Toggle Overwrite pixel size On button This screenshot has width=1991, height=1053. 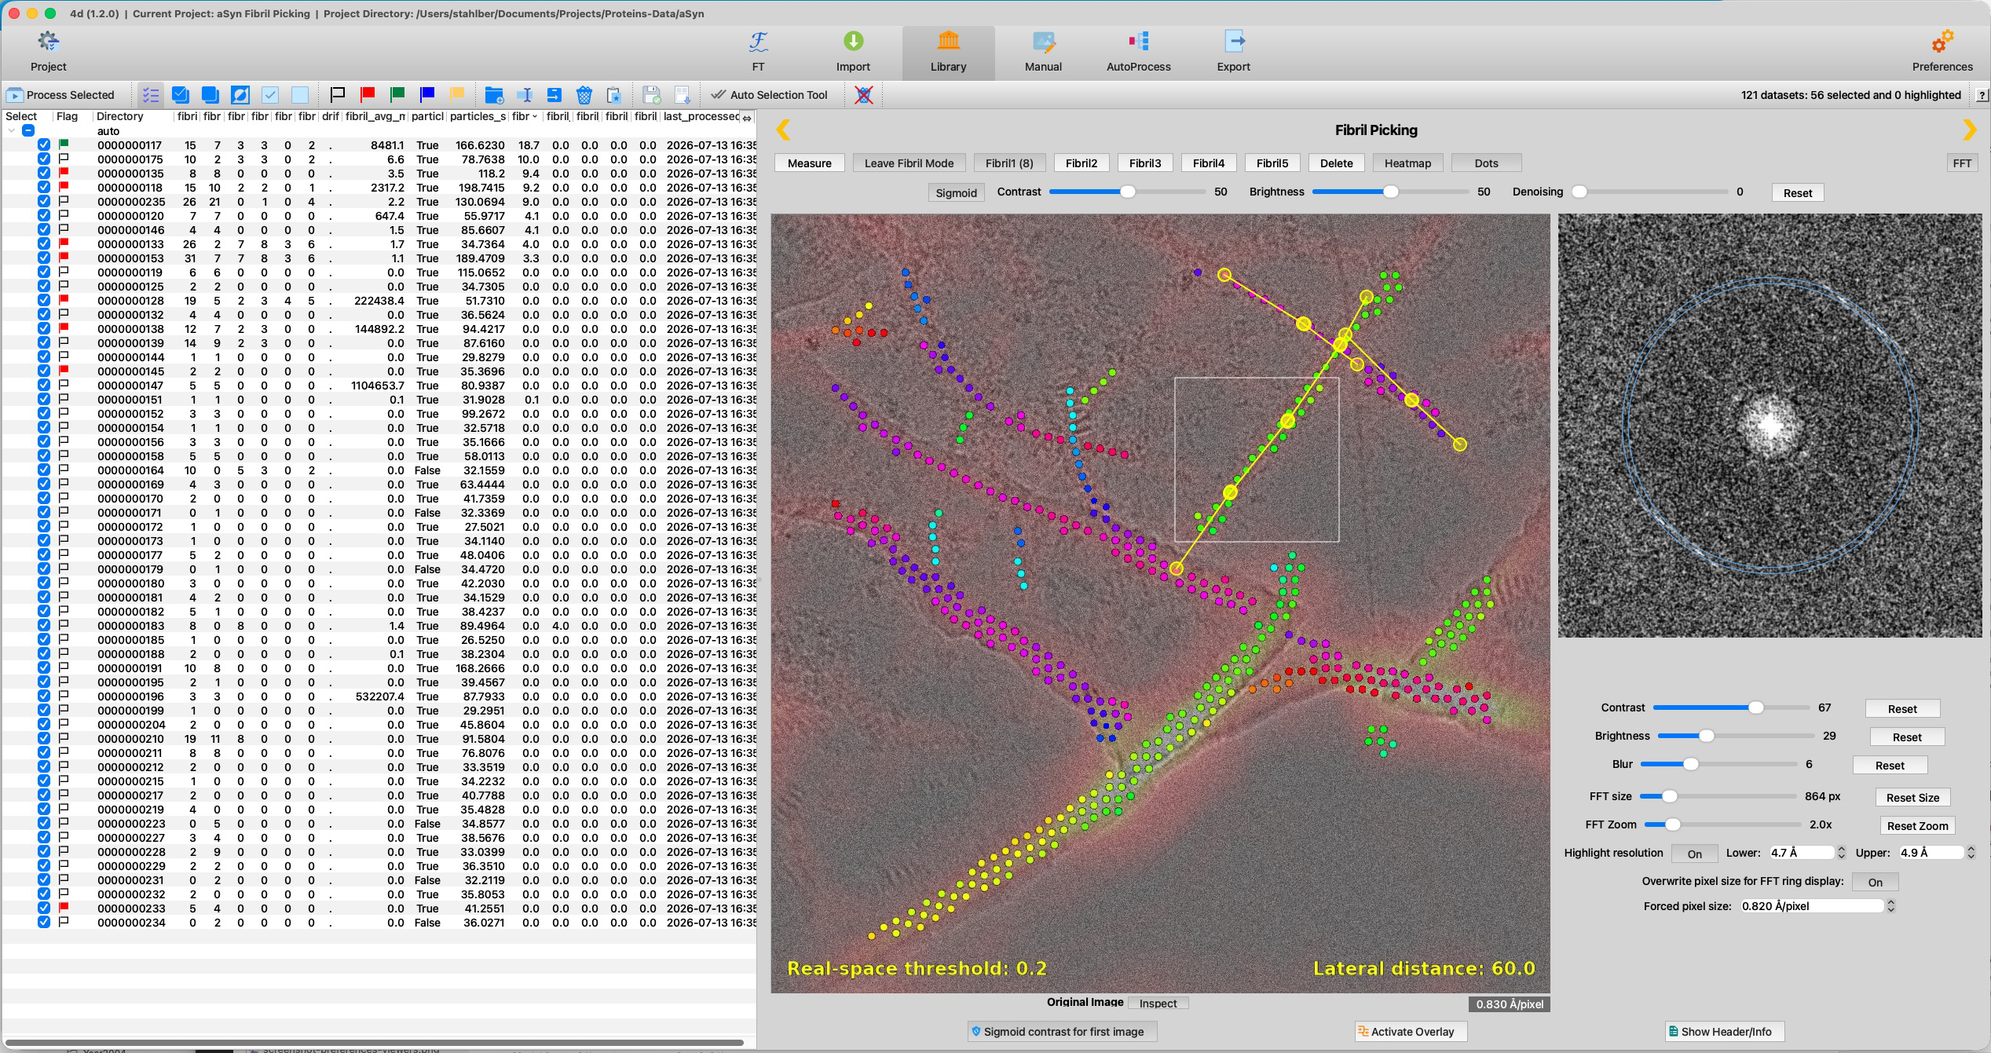coord(1875,882)
